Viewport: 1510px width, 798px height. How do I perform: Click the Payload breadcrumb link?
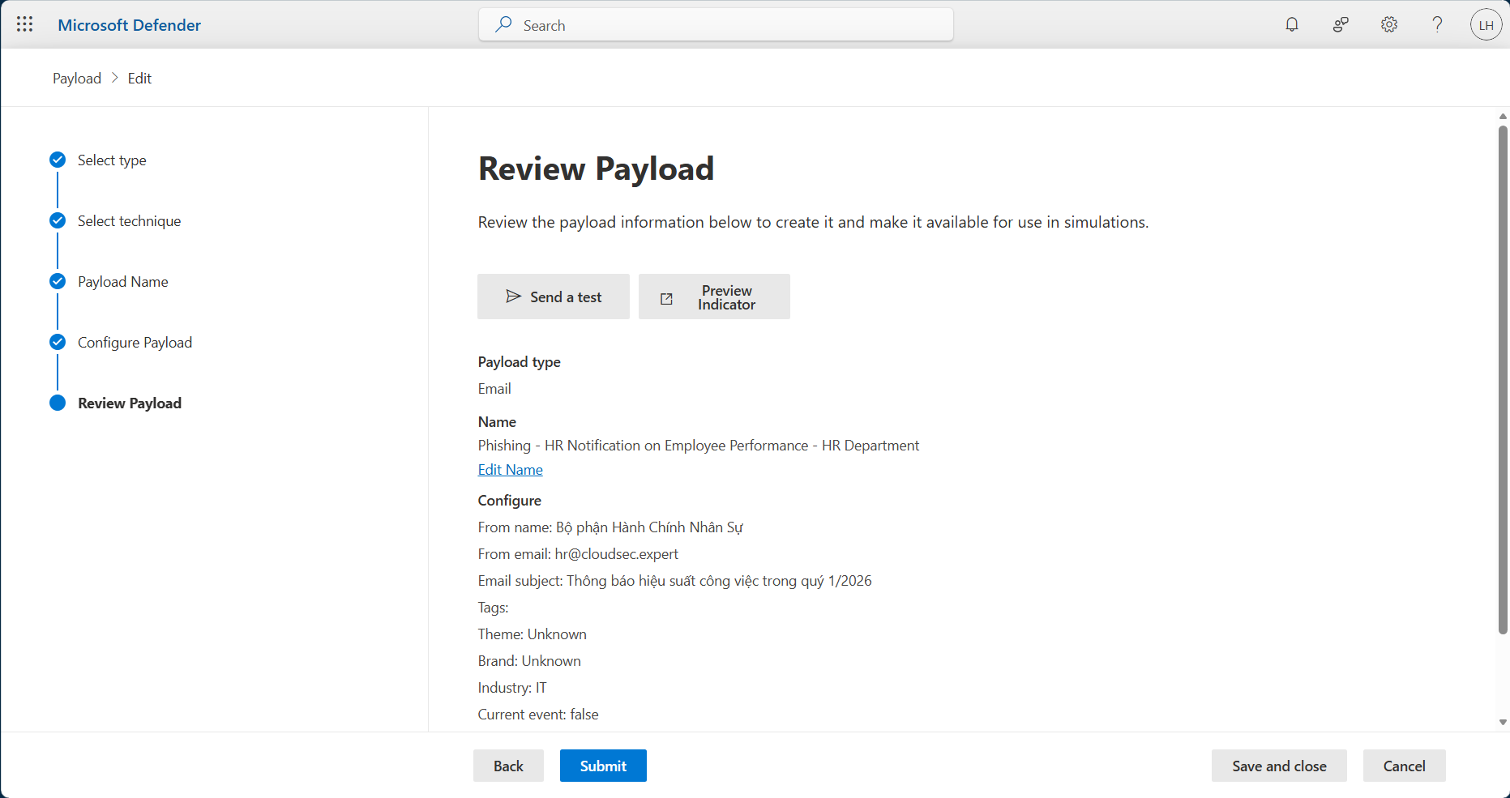click(77, 79)
